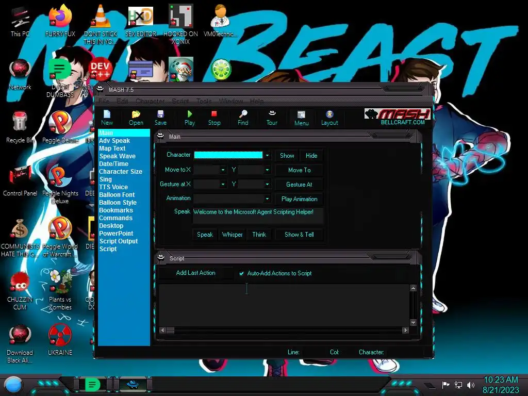Select Adv Speak in the sidebar list

coord(114,141)
